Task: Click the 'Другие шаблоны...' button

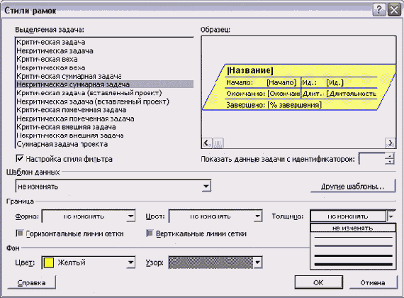Action: click(x=353, y=187)
